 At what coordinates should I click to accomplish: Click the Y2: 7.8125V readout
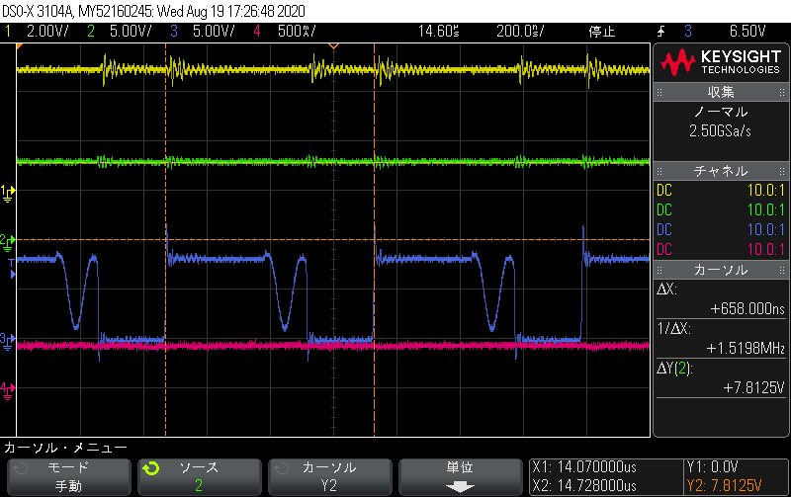click(x=724, y=486)
